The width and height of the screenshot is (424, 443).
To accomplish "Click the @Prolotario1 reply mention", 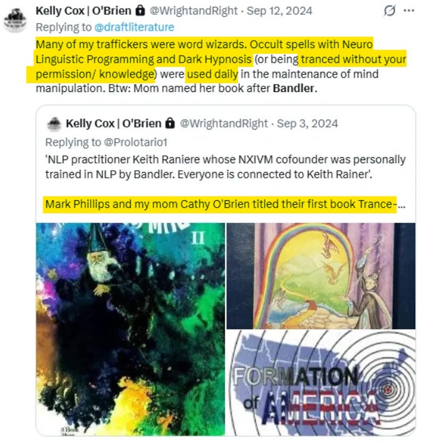I will pos(135,142).
